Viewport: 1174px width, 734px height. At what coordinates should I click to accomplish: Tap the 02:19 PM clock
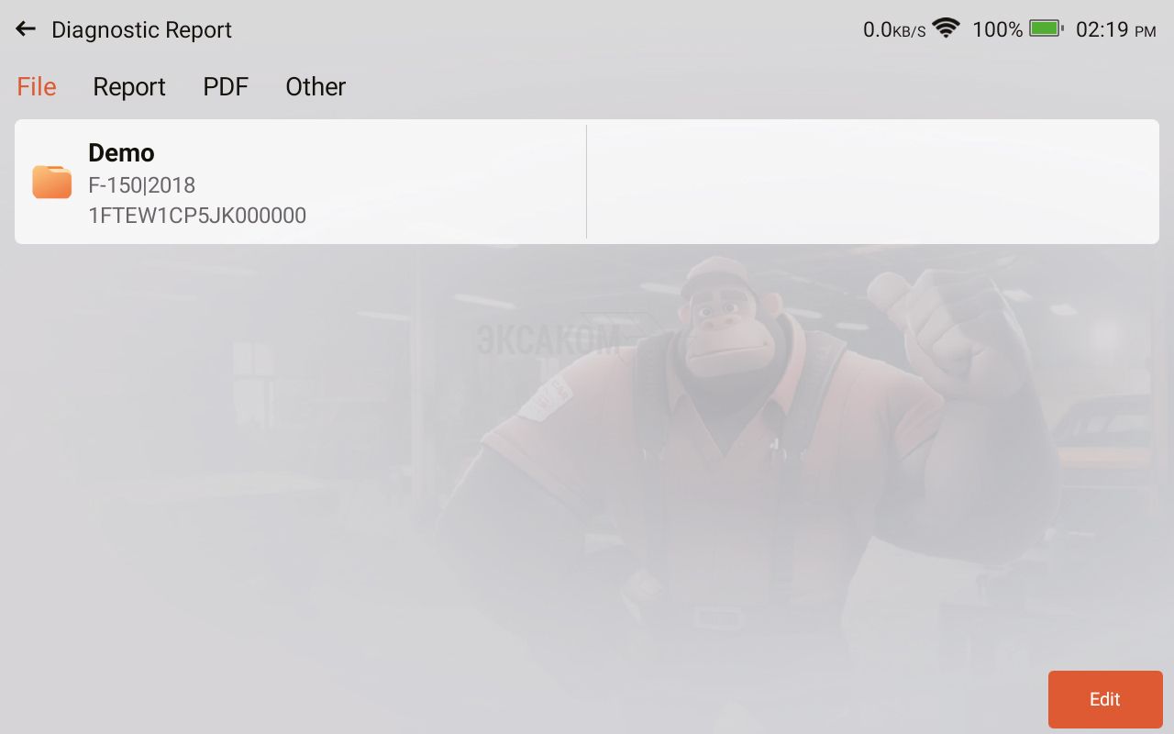point(1115,29)
